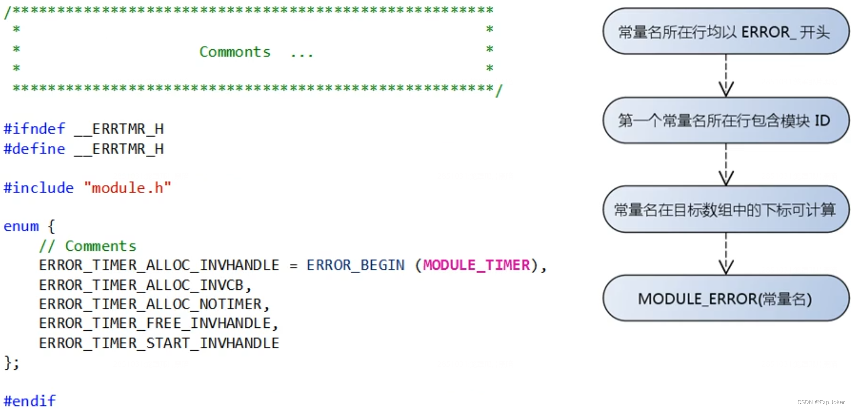The width and height of the screenshot is (851, 409).
Task: Click the #endif directive
Action: [30, 401]
